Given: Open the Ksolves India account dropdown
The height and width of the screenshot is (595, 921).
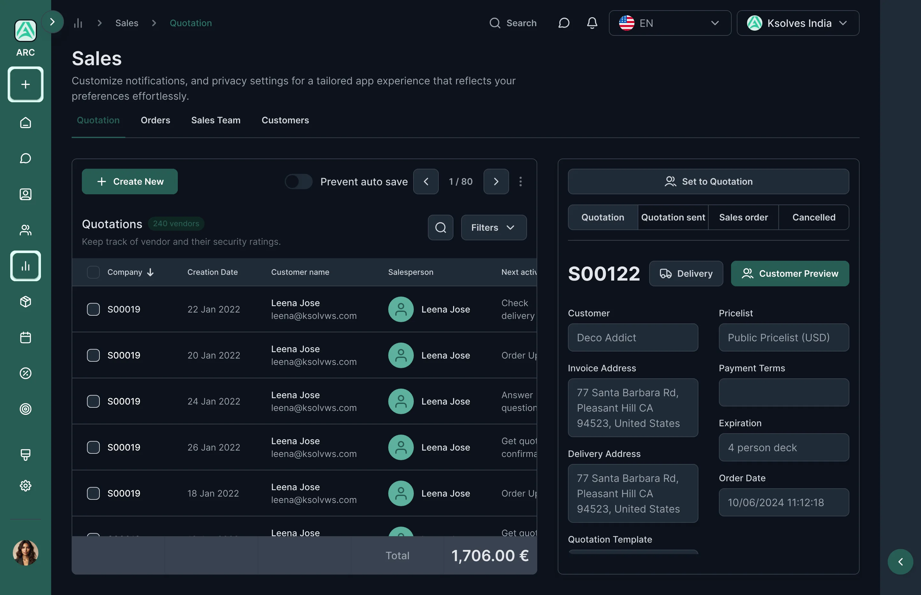Looking at the screenshot, I should (x=798, y=23).
